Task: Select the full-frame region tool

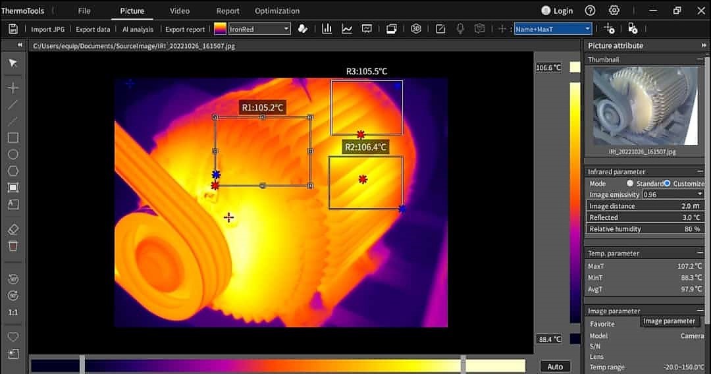Action: 13,188
